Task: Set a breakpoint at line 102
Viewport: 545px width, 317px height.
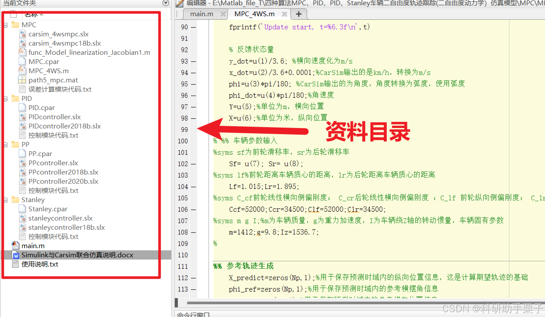Action: 193,164
